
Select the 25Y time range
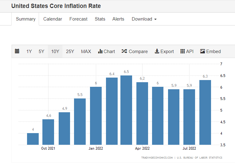point(70,52)
